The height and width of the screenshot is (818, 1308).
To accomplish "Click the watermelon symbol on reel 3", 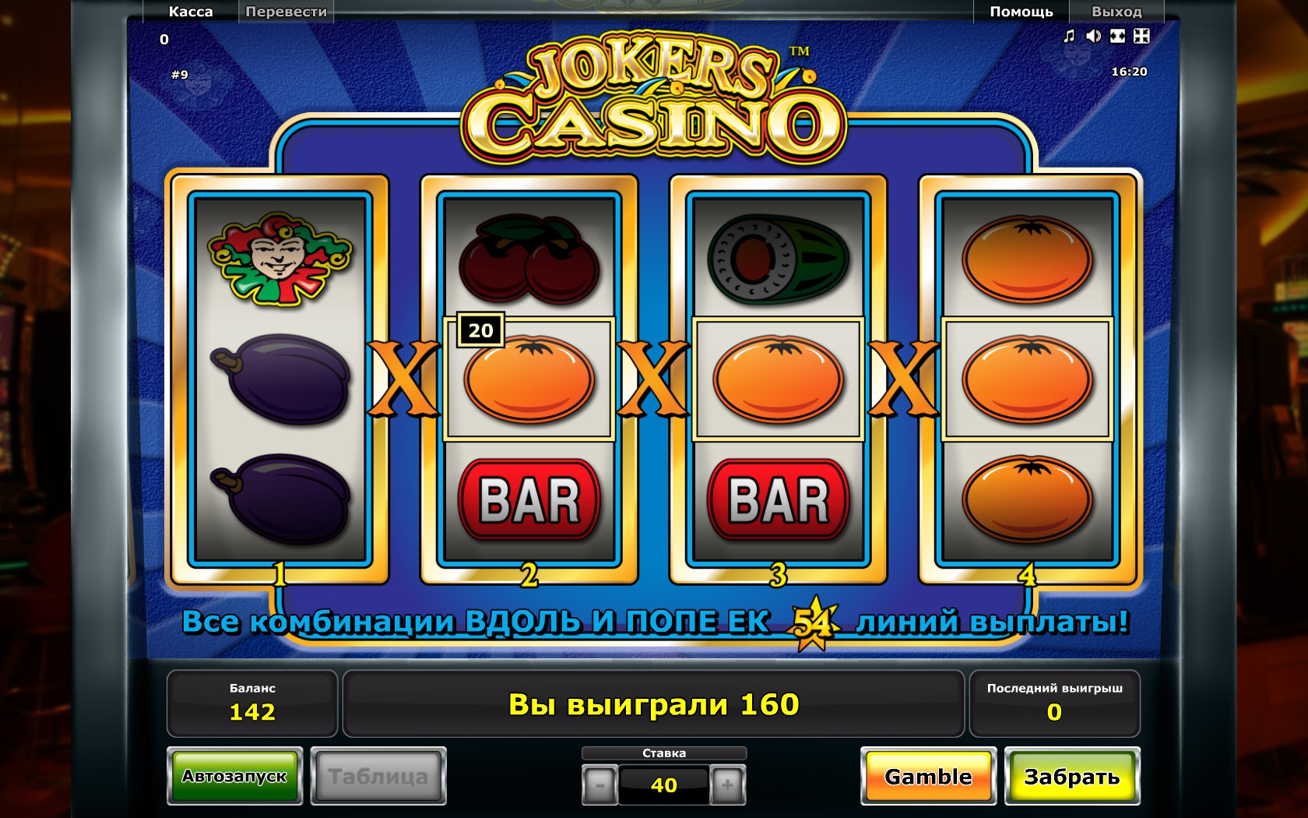I will [x=779, y=259].
